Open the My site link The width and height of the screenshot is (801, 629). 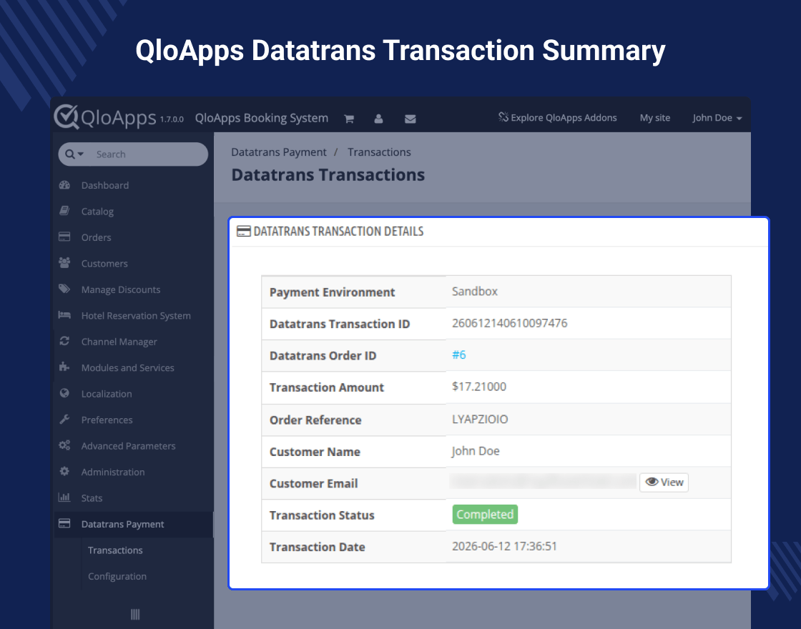click(x=655, y=117)
